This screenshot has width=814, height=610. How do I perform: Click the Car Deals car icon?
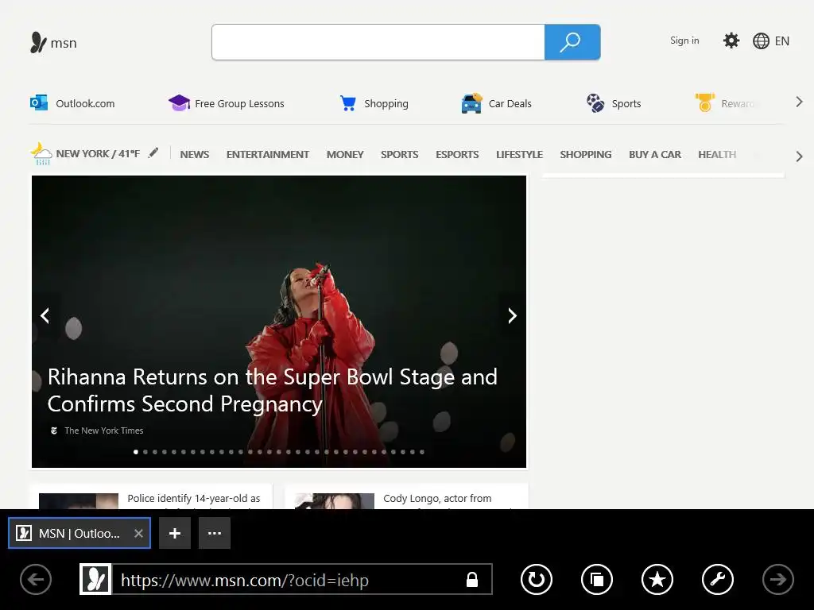click(x=472, y=103)
